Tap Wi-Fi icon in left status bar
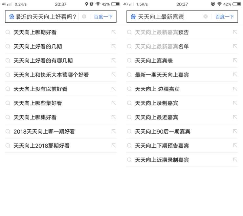 pos(98,4)
